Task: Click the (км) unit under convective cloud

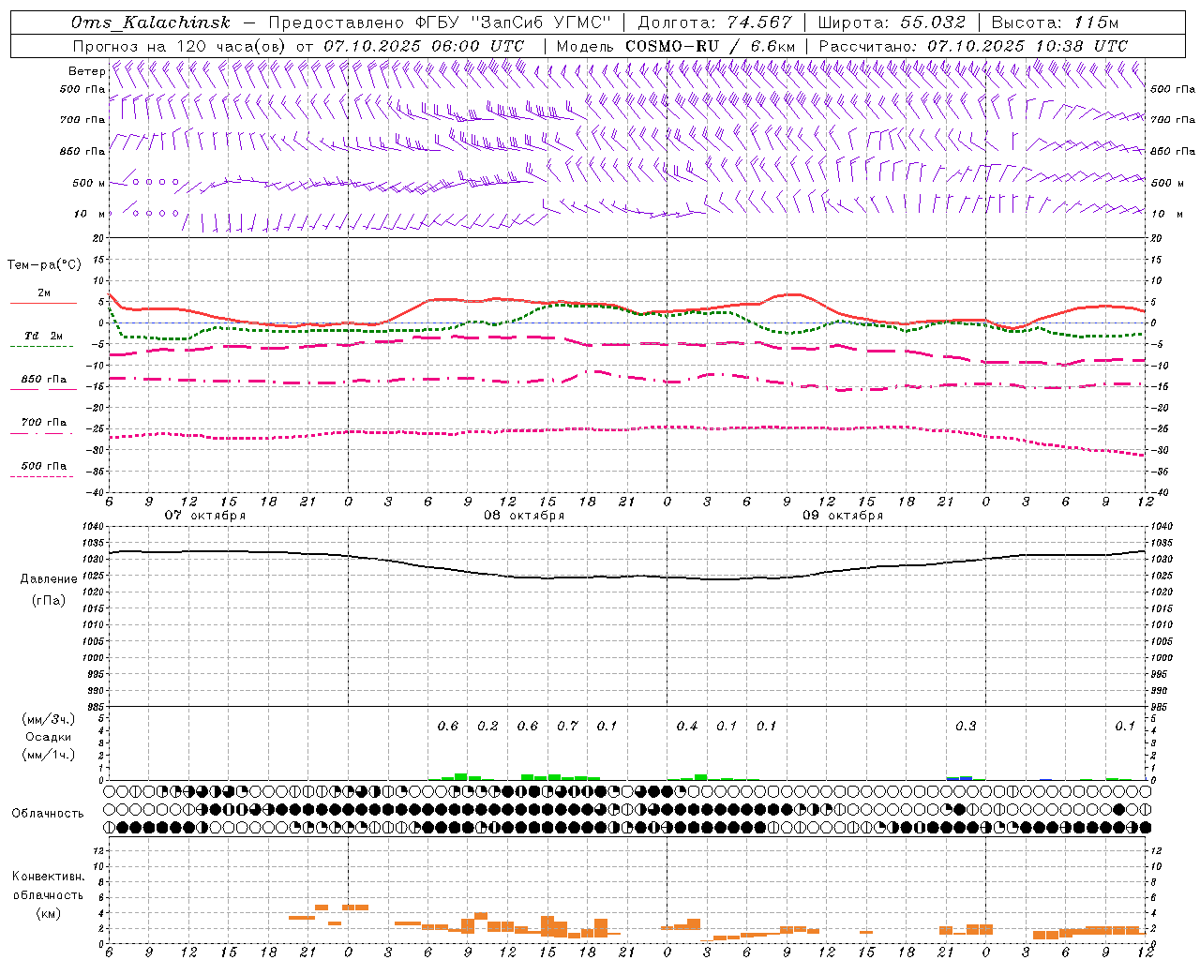Action: tap(48, 913)
